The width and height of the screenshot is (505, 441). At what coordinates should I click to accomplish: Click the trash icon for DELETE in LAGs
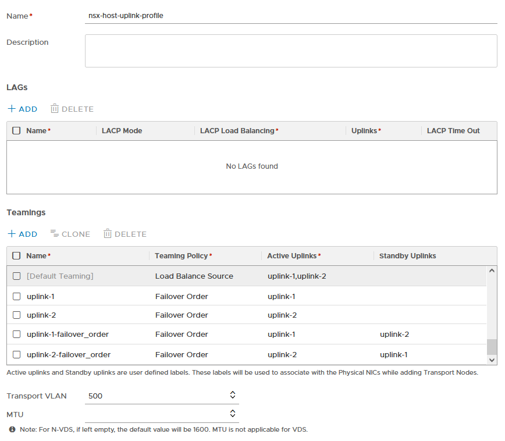pyautogui.click(x=55, y=109)
